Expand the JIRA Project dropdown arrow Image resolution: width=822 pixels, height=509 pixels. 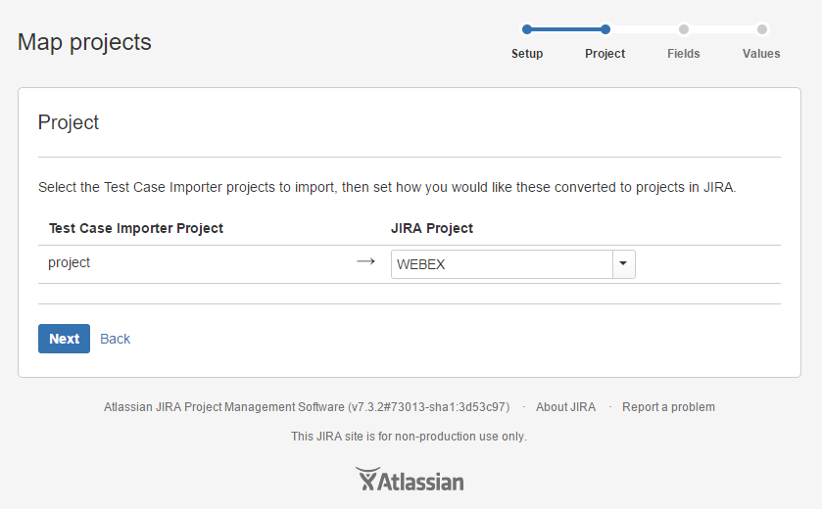coord(624,264)
